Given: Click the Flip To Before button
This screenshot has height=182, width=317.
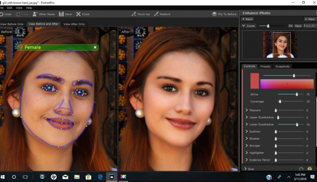Looking at the screenshot, I should click(x=224, y=14).
